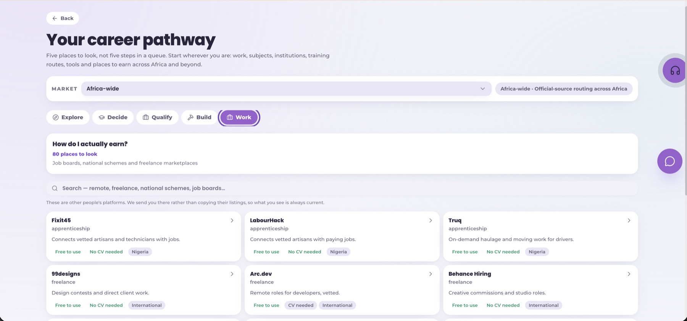Click the back arrow icon
Image resolution: width=687 pixels, height=321 pixels.
point(55,18)
